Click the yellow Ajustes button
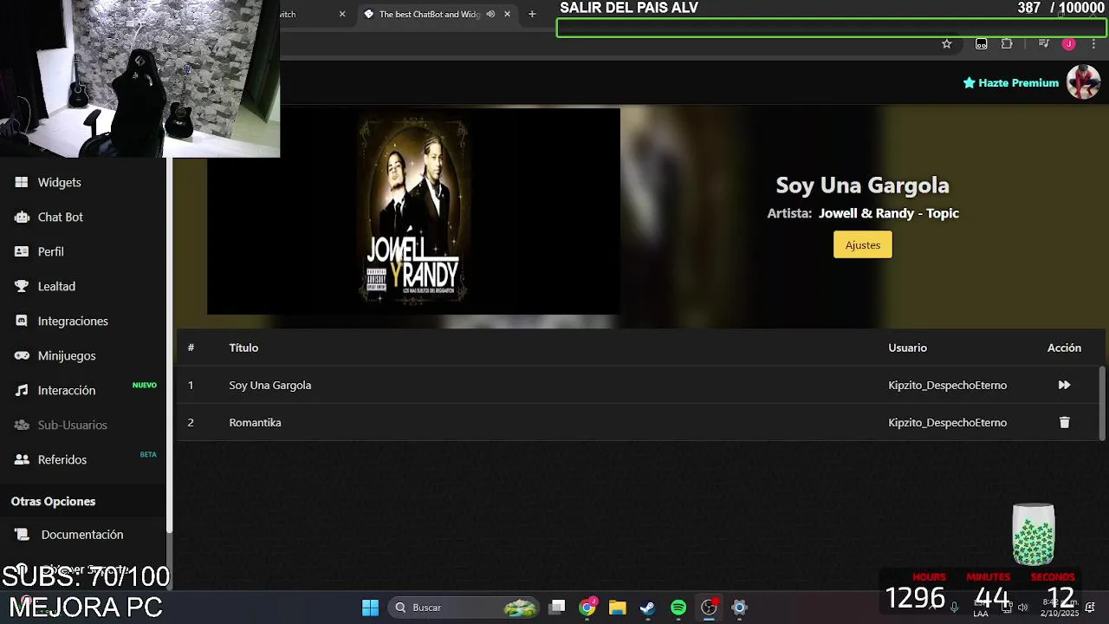The height and width of the screenshot is (624, 1109). pyautogui.click(x=862, y=244)
